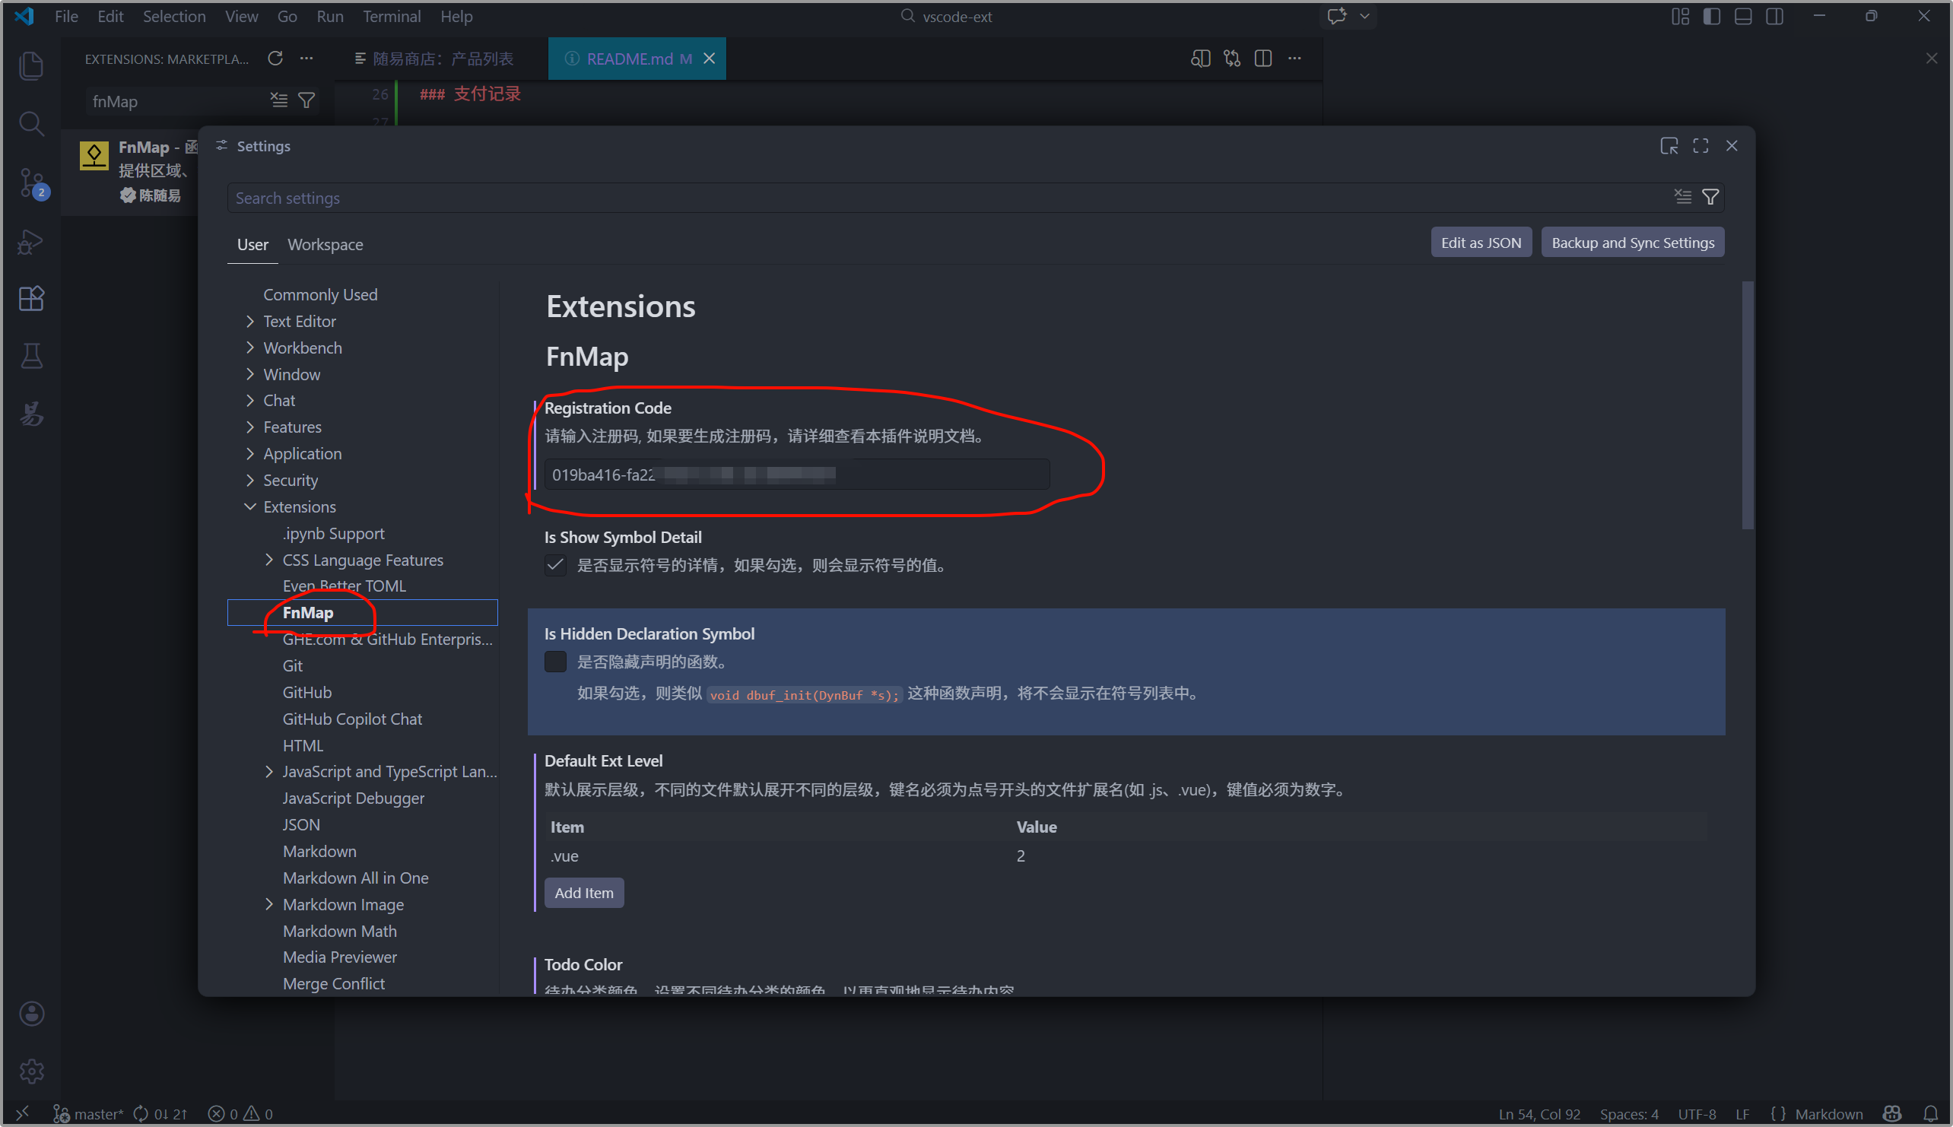Uncheck Is Show Symbol Detail checkbox
This screenshot has width=1953, height=1127.
click(555, 565)
